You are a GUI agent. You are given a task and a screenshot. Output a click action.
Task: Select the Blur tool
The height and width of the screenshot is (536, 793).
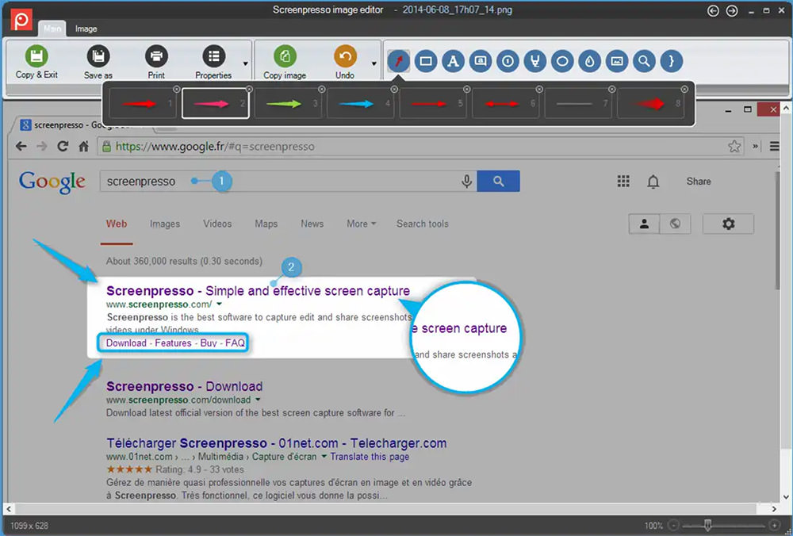click(x=589, y=60)
